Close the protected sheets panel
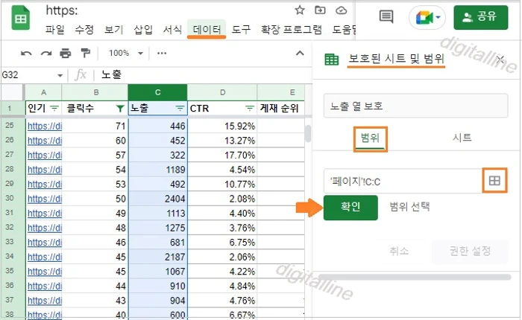 (x=500, y=60)
